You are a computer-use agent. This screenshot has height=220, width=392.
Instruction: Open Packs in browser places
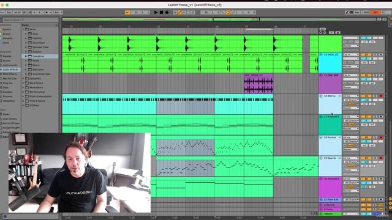(6, 114)
